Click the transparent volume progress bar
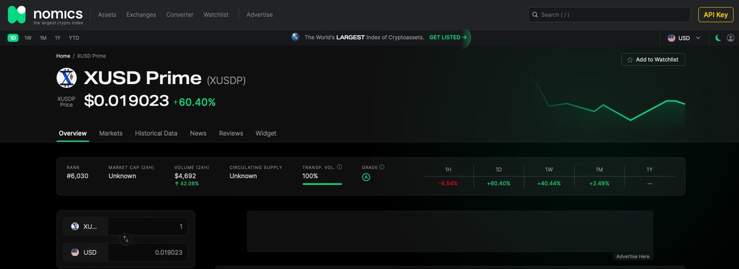Image resolution: width=739 pixels, height=269 pixels. (x=322, y=184)
